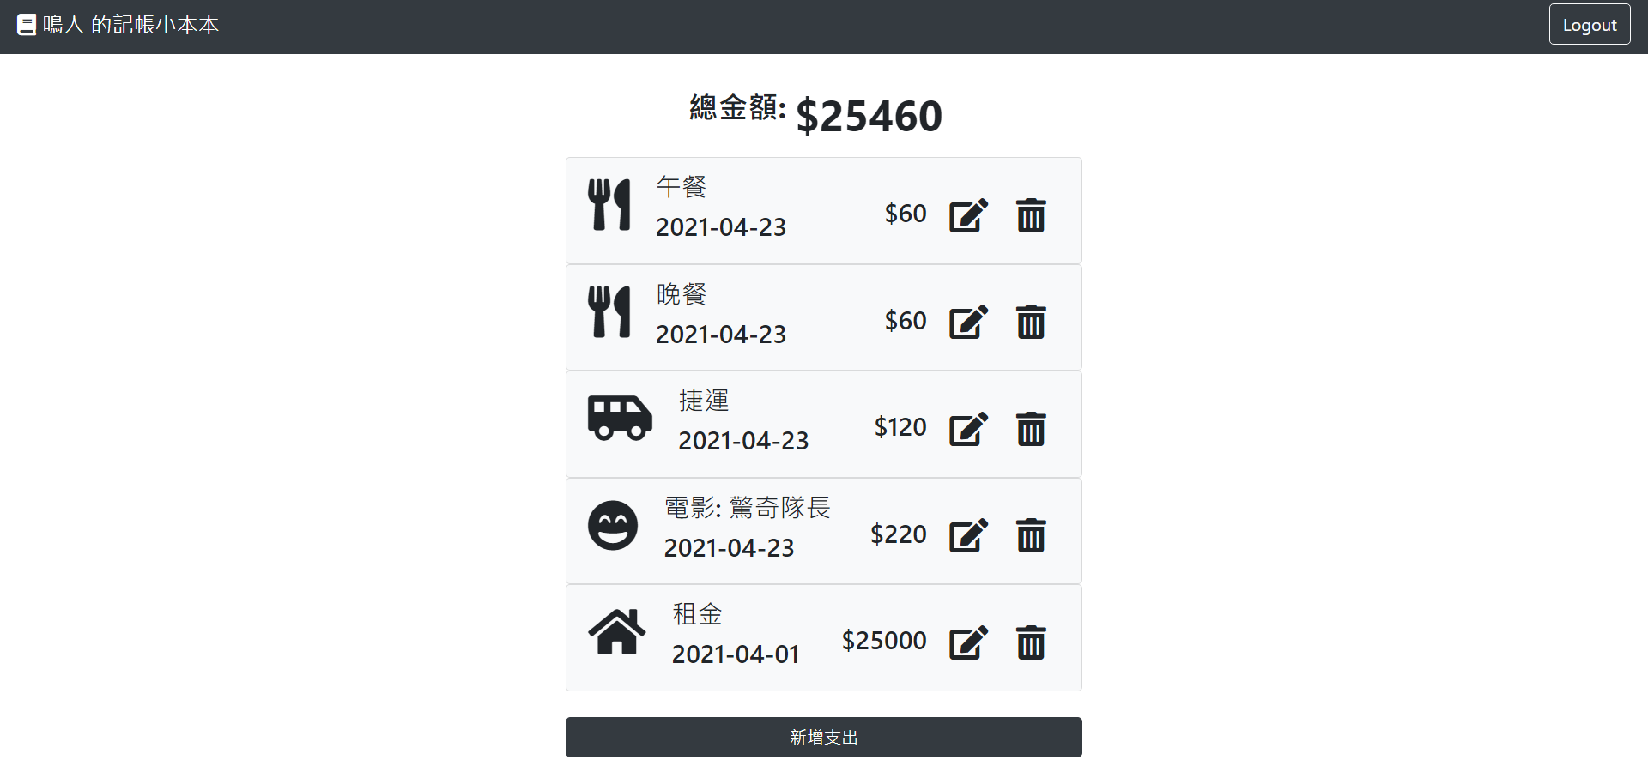Edit the 晚餐 expense with the pencil icon
This screenshot has height=766, width=1648.
pyautogui.click(x=968, y=323)
